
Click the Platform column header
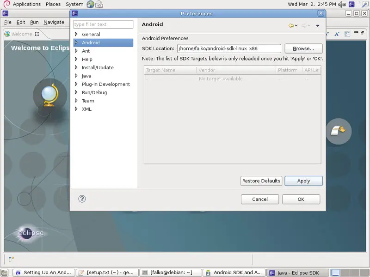click(x=289, y=70)
